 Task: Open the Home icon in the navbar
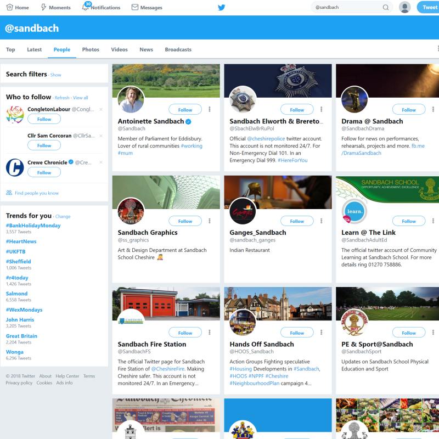(x=10, y=7)
